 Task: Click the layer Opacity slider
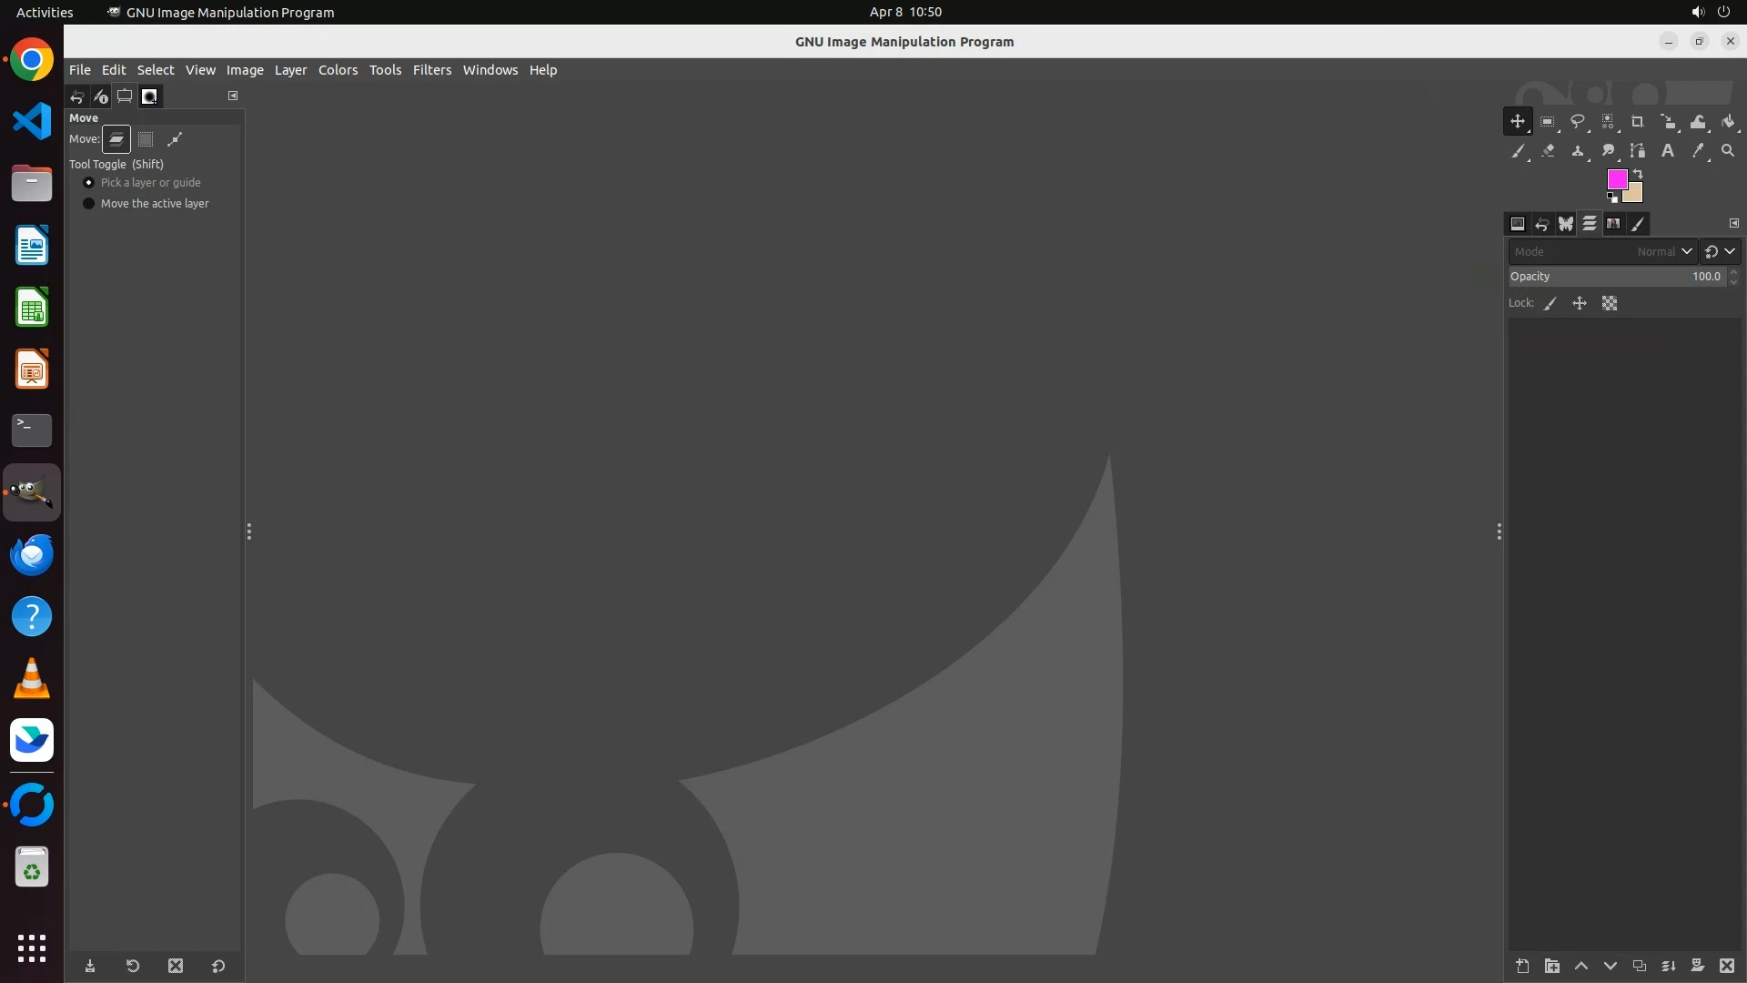pos(1615,277)
